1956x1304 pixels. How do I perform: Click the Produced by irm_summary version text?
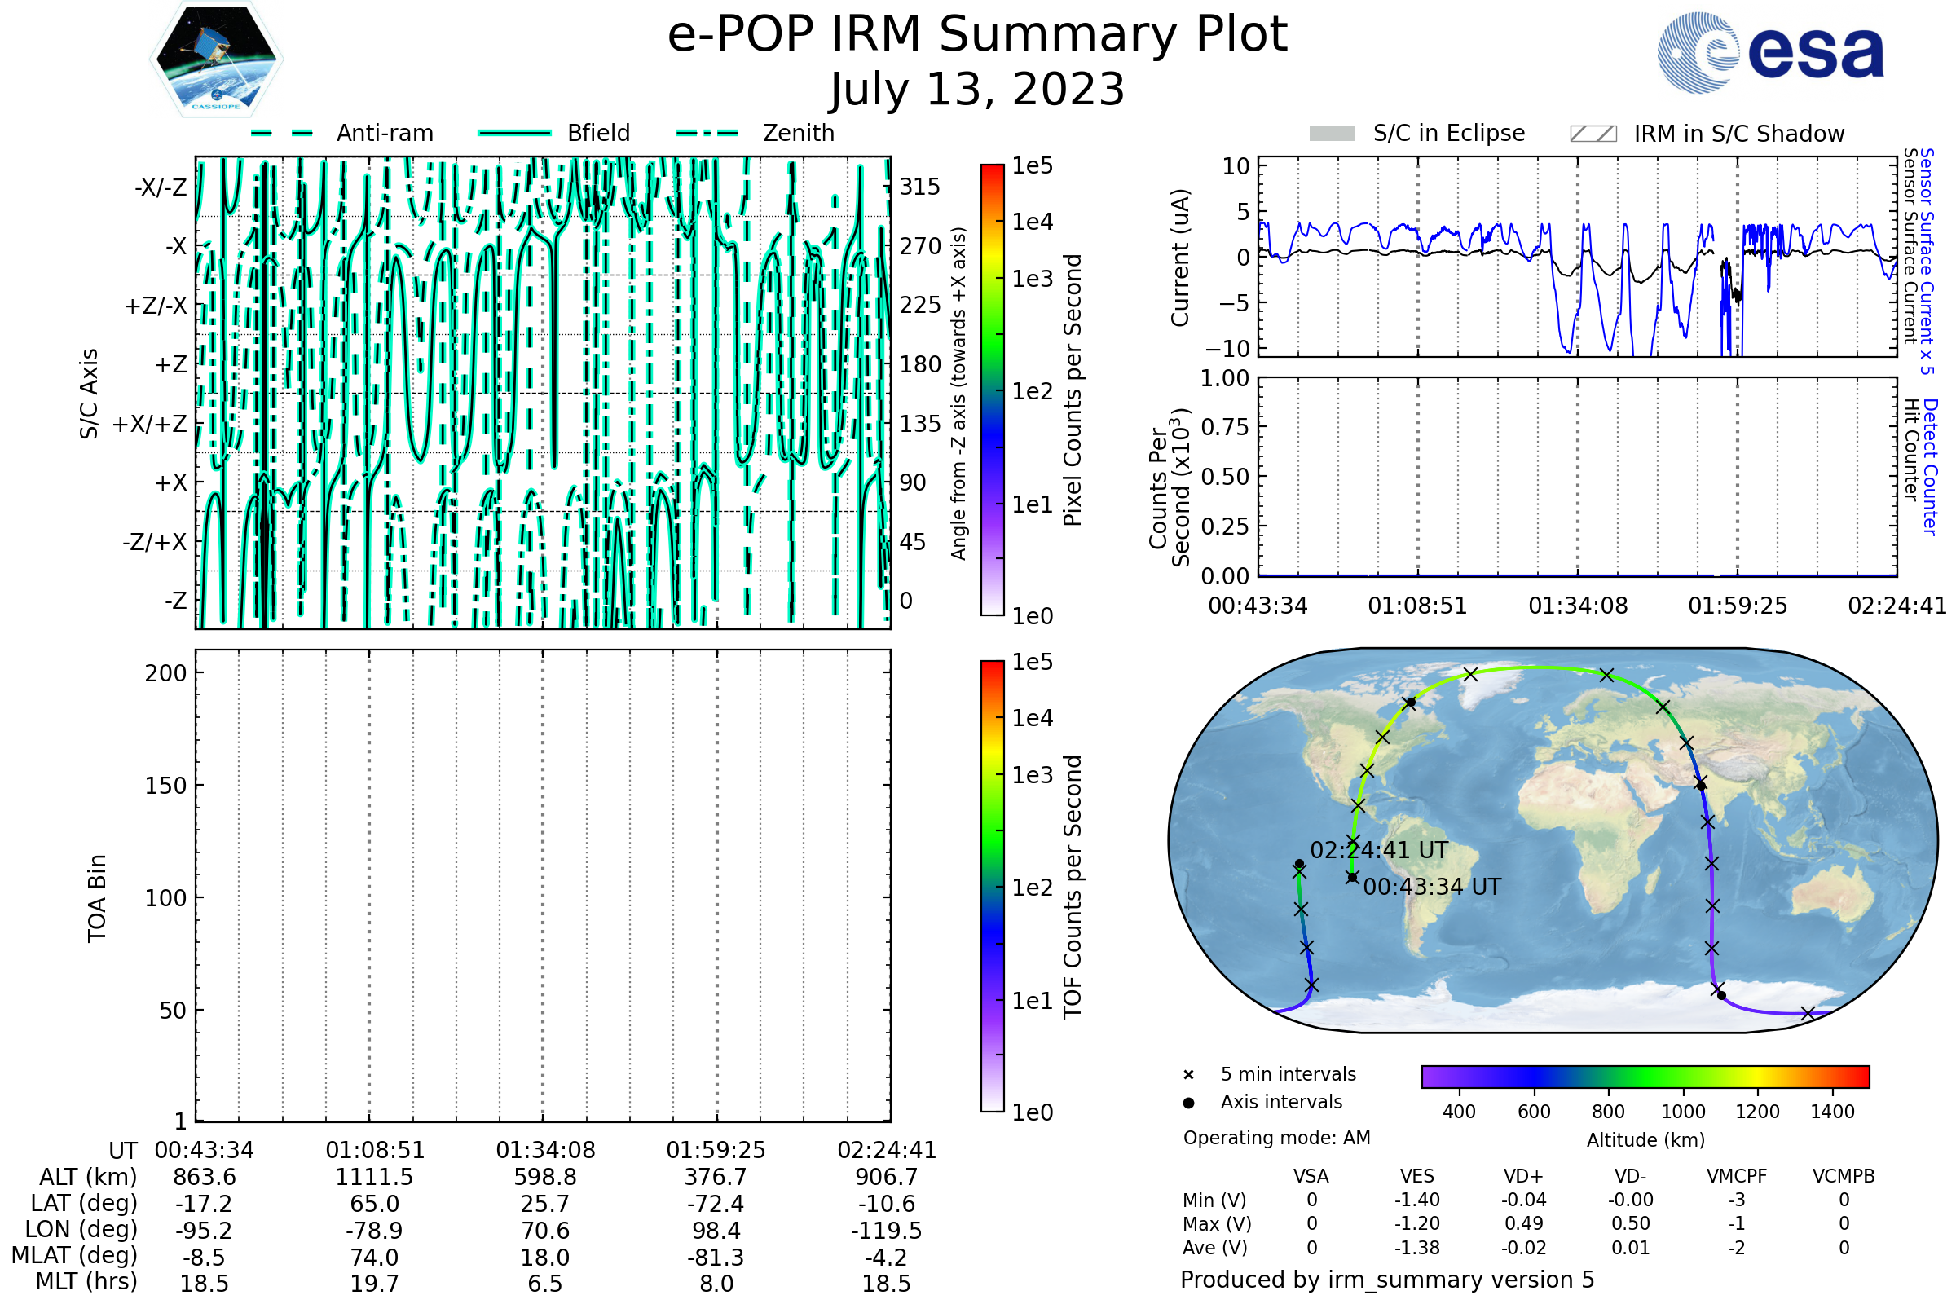pos(1386,1280)
